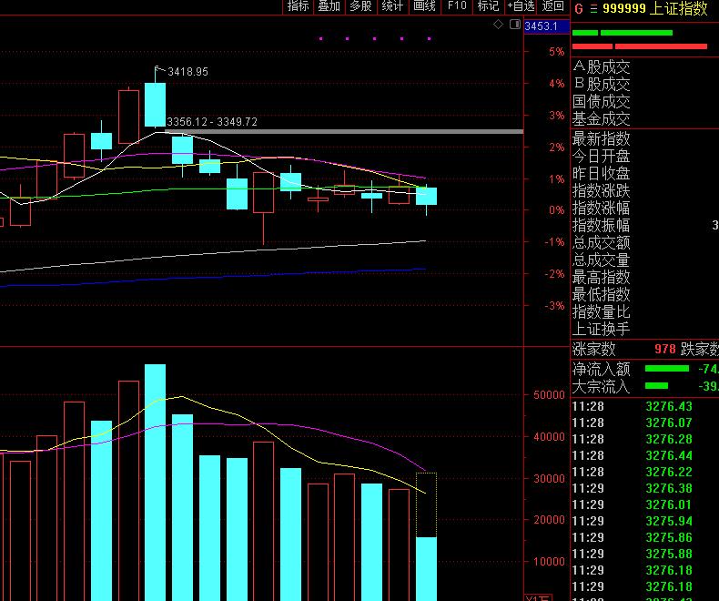Activate the 画线 drawing tool
Screen dimensions: 719x601
pos(424,6)
